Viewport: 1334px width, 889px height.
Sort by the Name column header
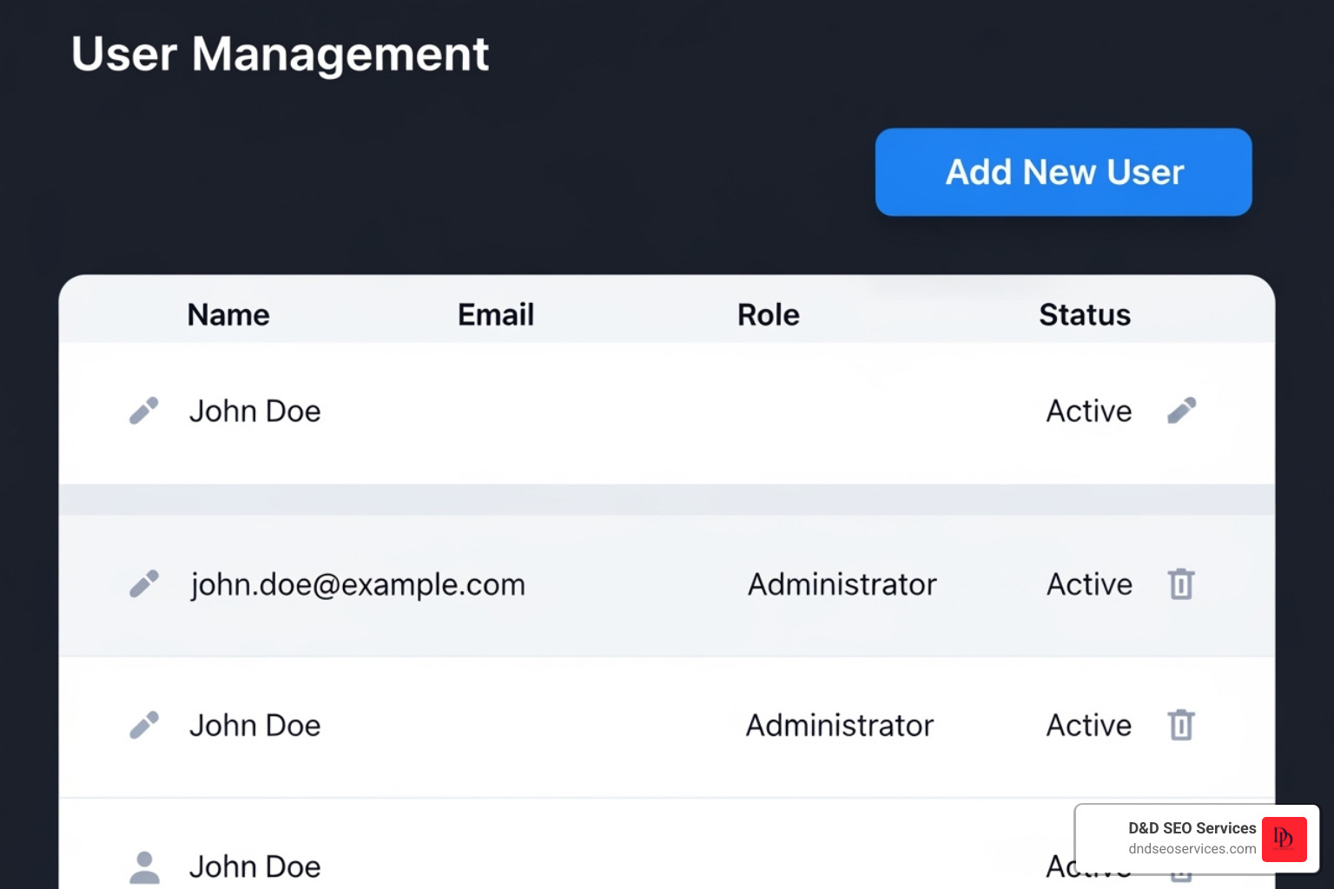(228, 314)
